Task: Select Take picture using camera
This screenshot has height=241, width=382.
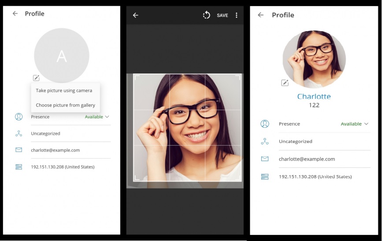Action: 64,90
